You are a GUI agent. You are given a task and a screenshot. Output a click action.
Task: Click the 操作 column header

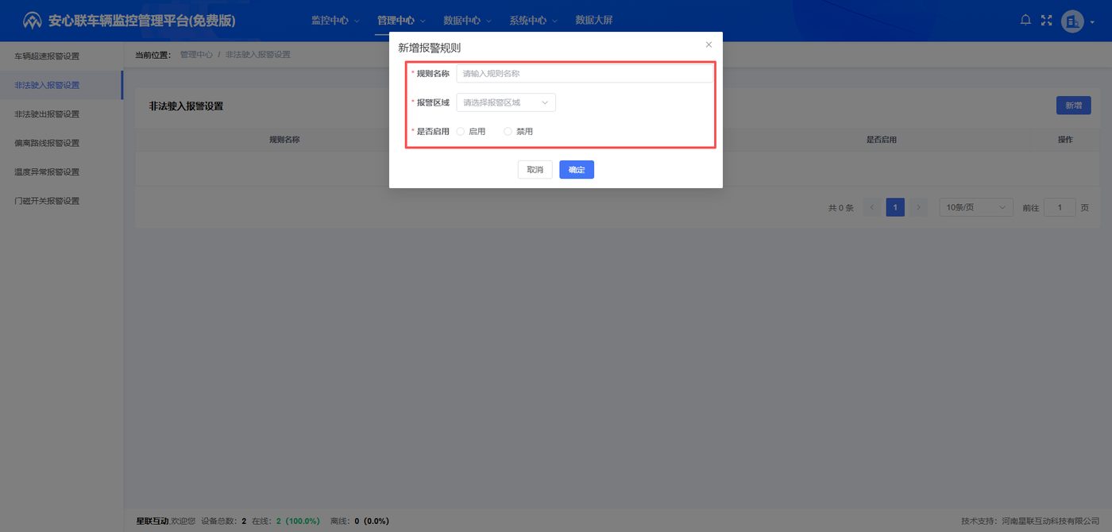pyautogui.click(x=1065, y=140)
